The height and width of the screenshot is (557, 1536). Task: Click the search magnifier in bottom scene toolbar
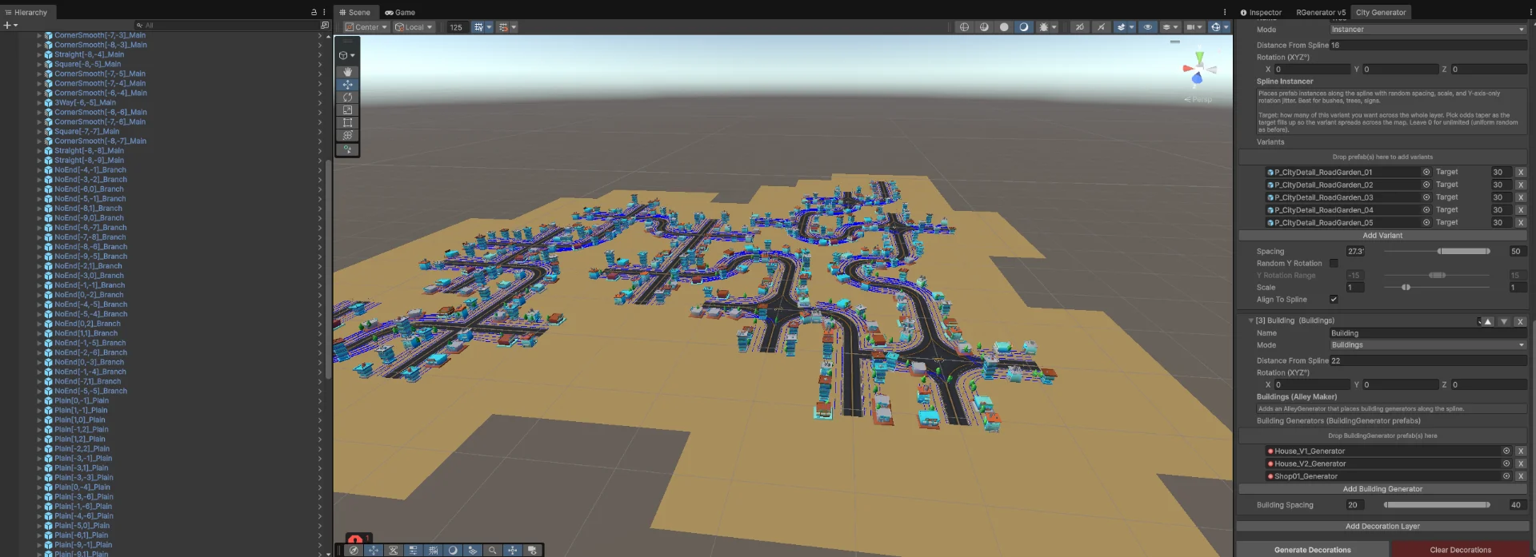coord(493,551)
